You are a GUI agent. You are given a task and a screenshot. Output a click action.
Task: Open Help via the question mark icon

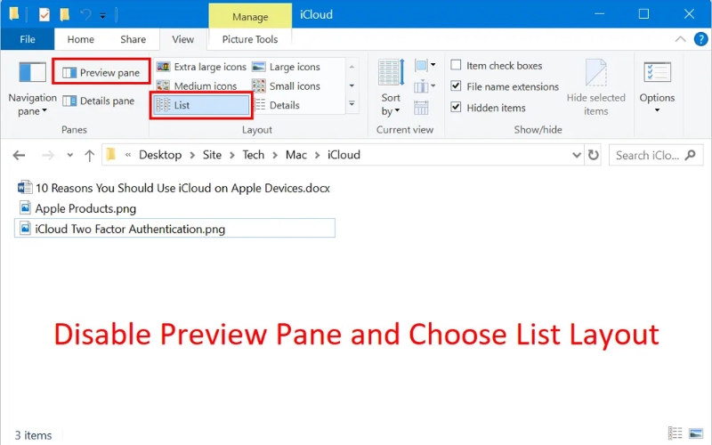[701, 39]
